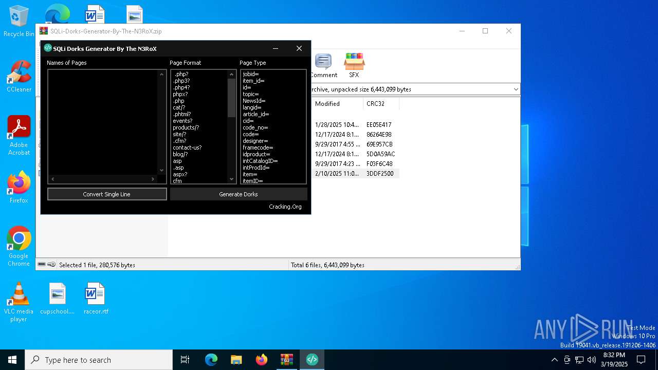Click Names of Pages scroll-right arrow
The height and width of the screenshot is (370, 658).
pos(153,179)
